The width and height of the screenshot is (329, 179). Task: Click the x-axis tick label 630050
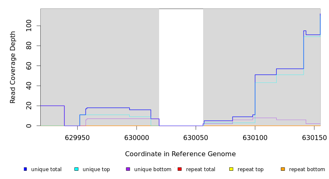point(196,138)
